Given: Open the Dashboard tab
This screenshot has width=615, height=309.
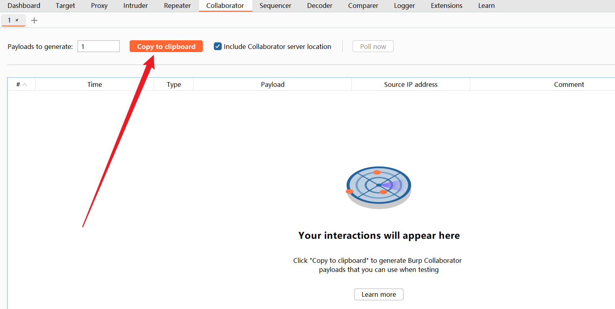Looking at the screenshot, I should click(x=24, y=6).
